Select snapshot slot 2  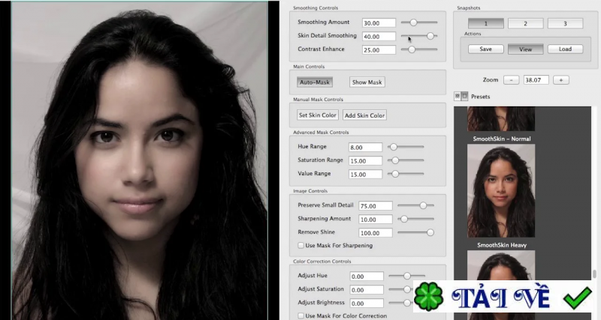[525, 23]
